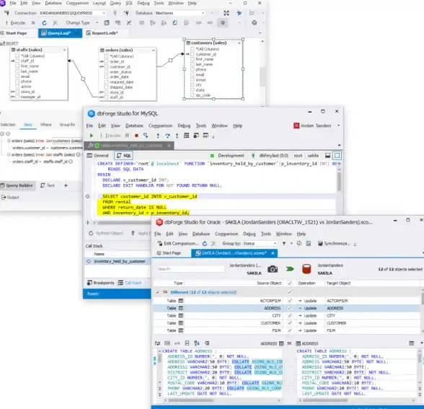Click inventory_held_by_customer in Call Stack
424x409 pixels.
pos(120,261)
